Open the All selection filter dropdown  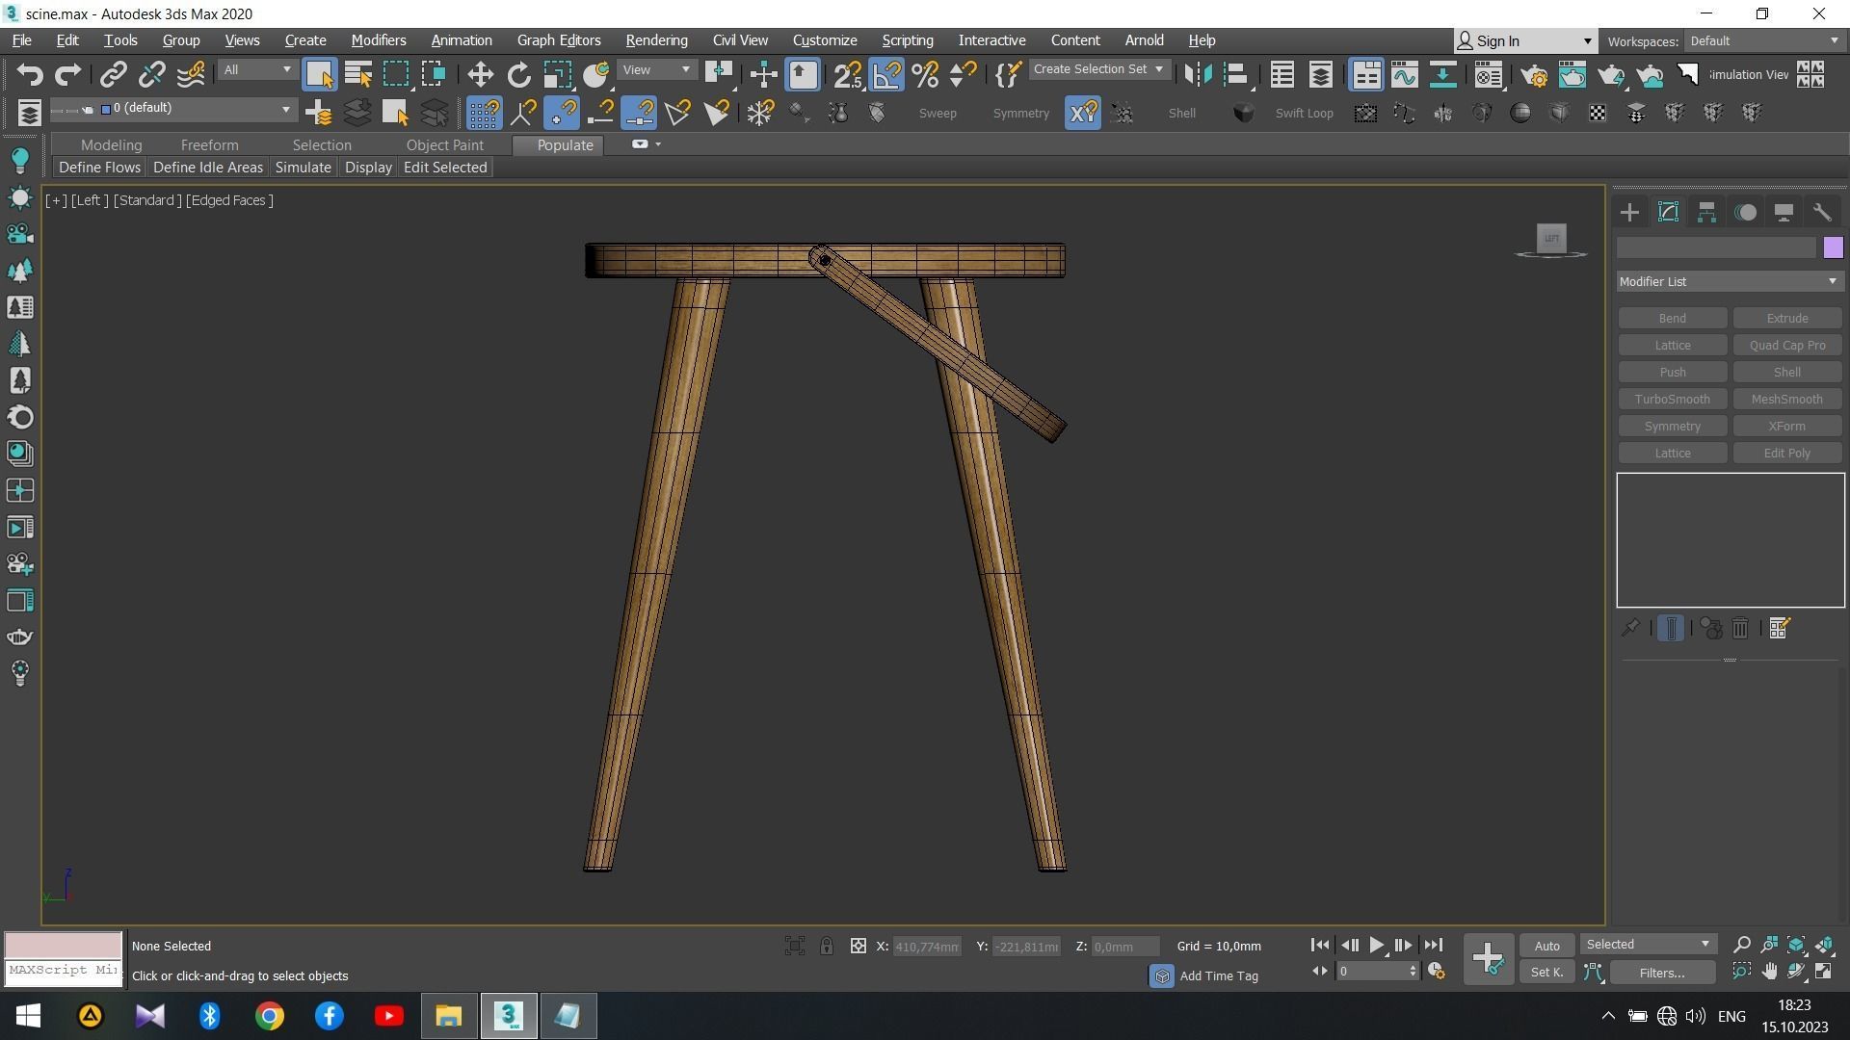click(x=256, y=70)
